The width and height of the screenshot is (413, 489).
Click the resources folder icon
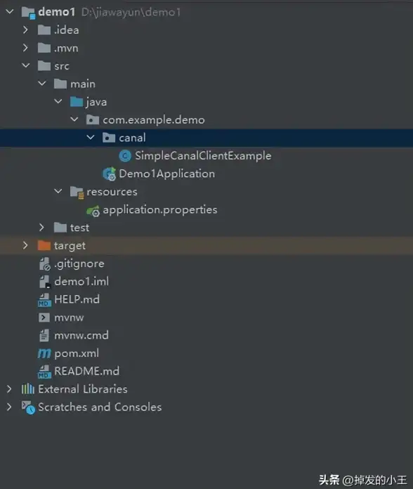click(x=77, y=192)
